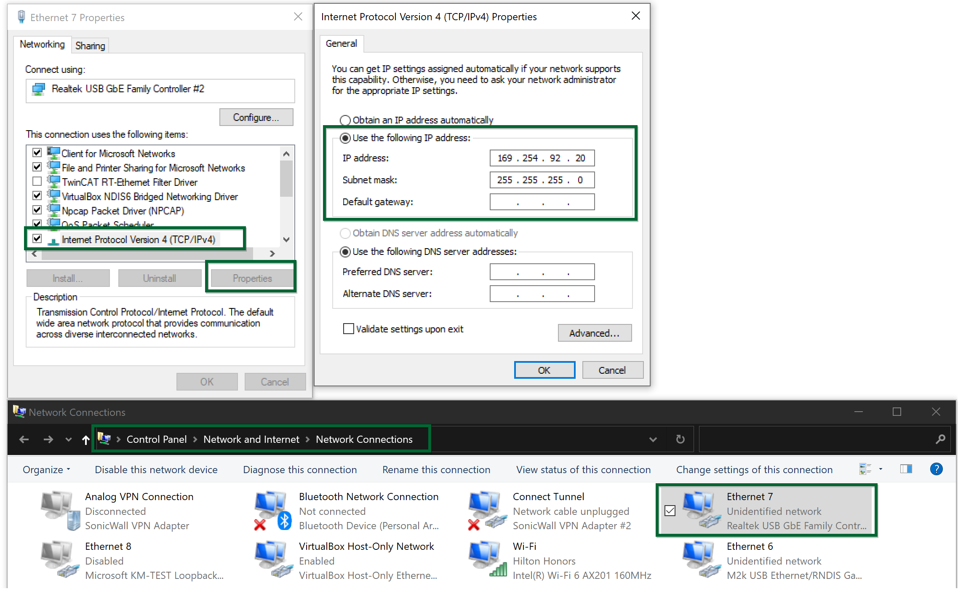Switch to the Sharing tab
This screenshot has width=958, height=589.
pyautogui.click(x=90, y=46)
